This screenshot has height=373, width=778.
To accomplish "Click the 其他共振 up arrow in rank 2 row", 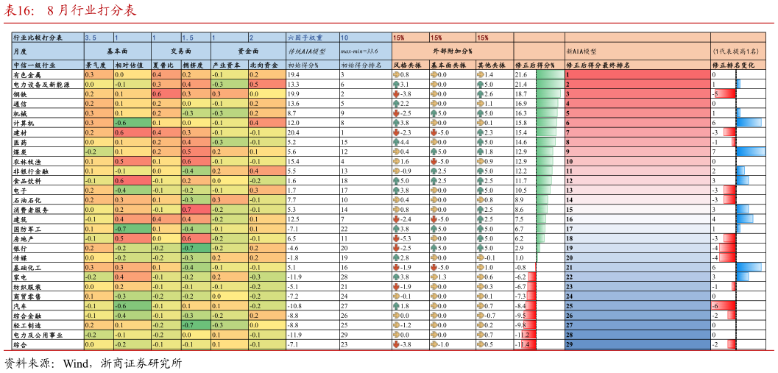I will tap(480, 85).
